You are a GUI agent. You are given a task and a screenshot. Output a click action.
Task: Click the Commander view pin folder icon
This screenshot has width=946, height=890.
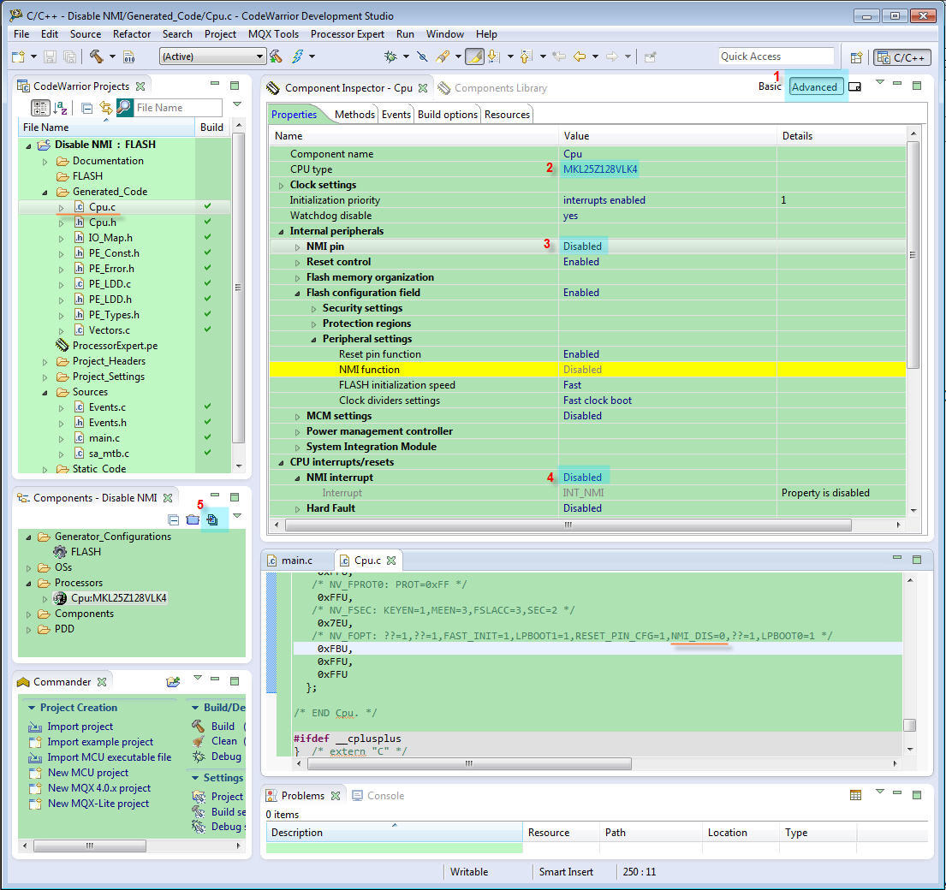[173, 681]
